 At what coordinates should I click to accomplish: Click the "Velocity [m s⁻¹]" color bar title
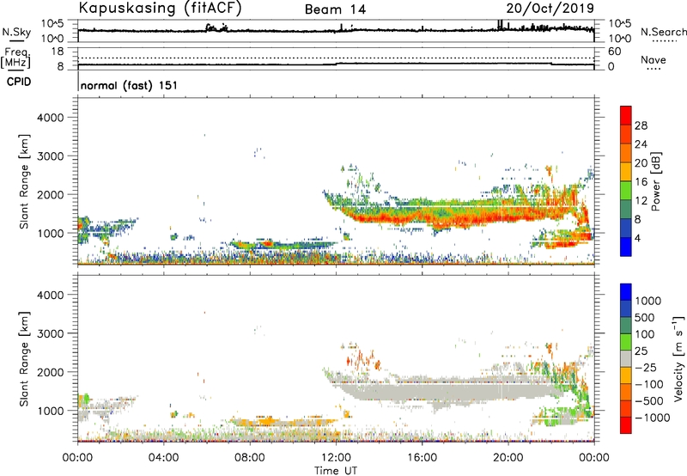(x=678, y=358)
